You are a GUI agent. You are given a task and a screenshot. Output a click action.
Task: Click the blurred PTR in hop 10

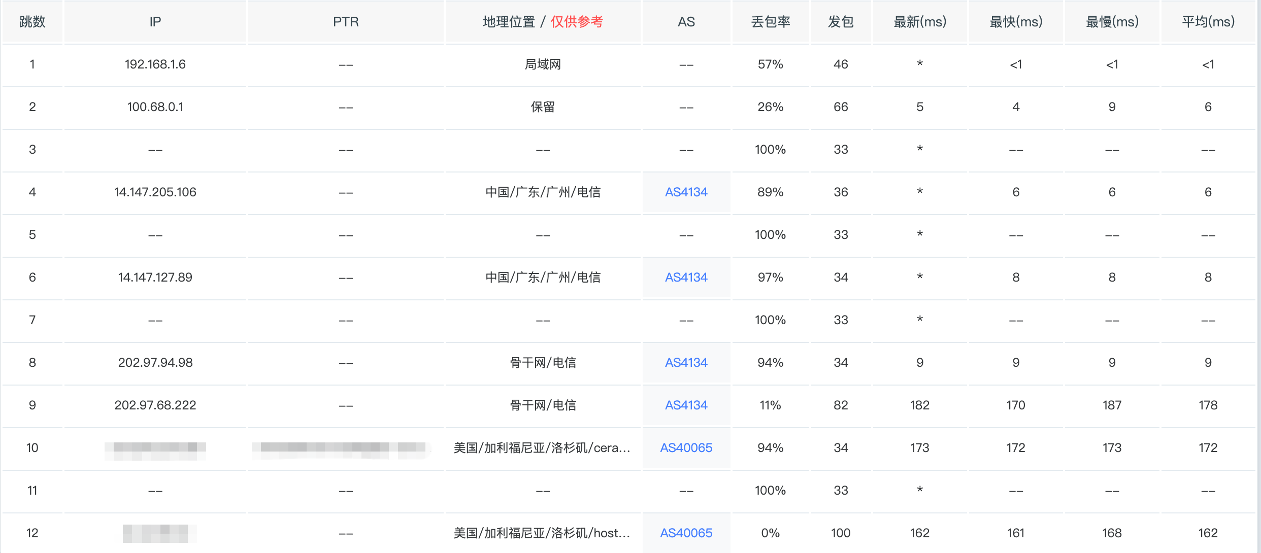(x=341, y=448)
